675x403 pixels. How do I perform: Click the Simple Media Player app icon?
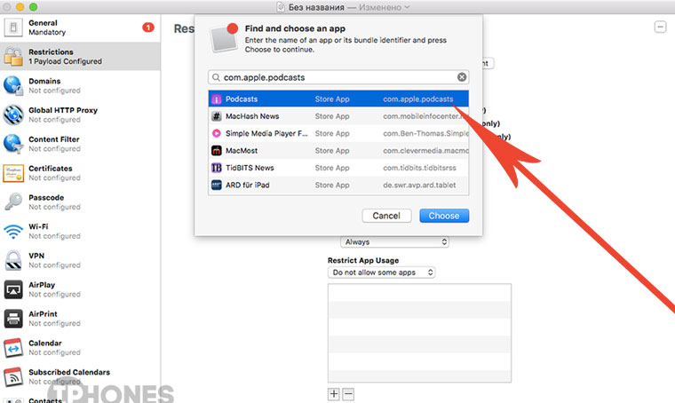(217, 133)
